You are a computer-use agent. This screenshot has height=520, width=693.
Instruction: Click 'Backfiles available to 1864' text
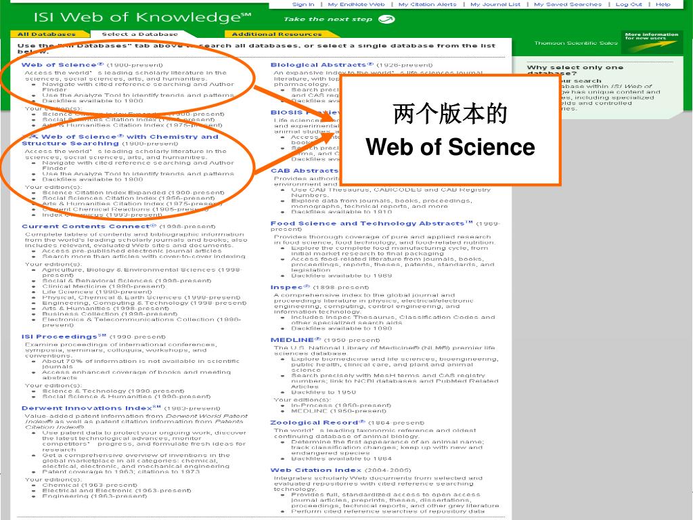[x=341, y=458]
